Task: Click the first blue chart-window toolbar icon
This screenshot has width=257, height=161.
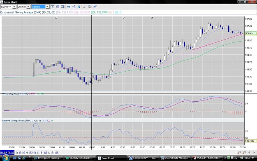Action: point(69,7)
